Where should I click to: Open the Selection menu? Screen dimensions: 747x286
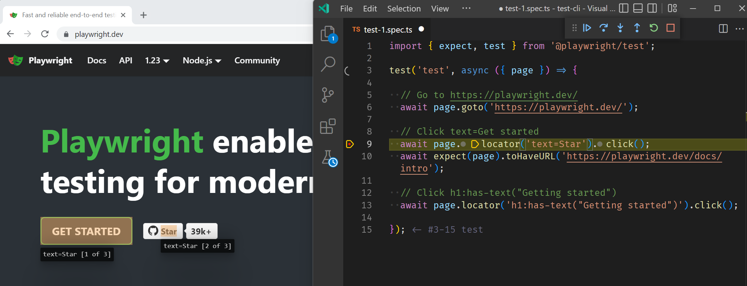pos(404,9)
